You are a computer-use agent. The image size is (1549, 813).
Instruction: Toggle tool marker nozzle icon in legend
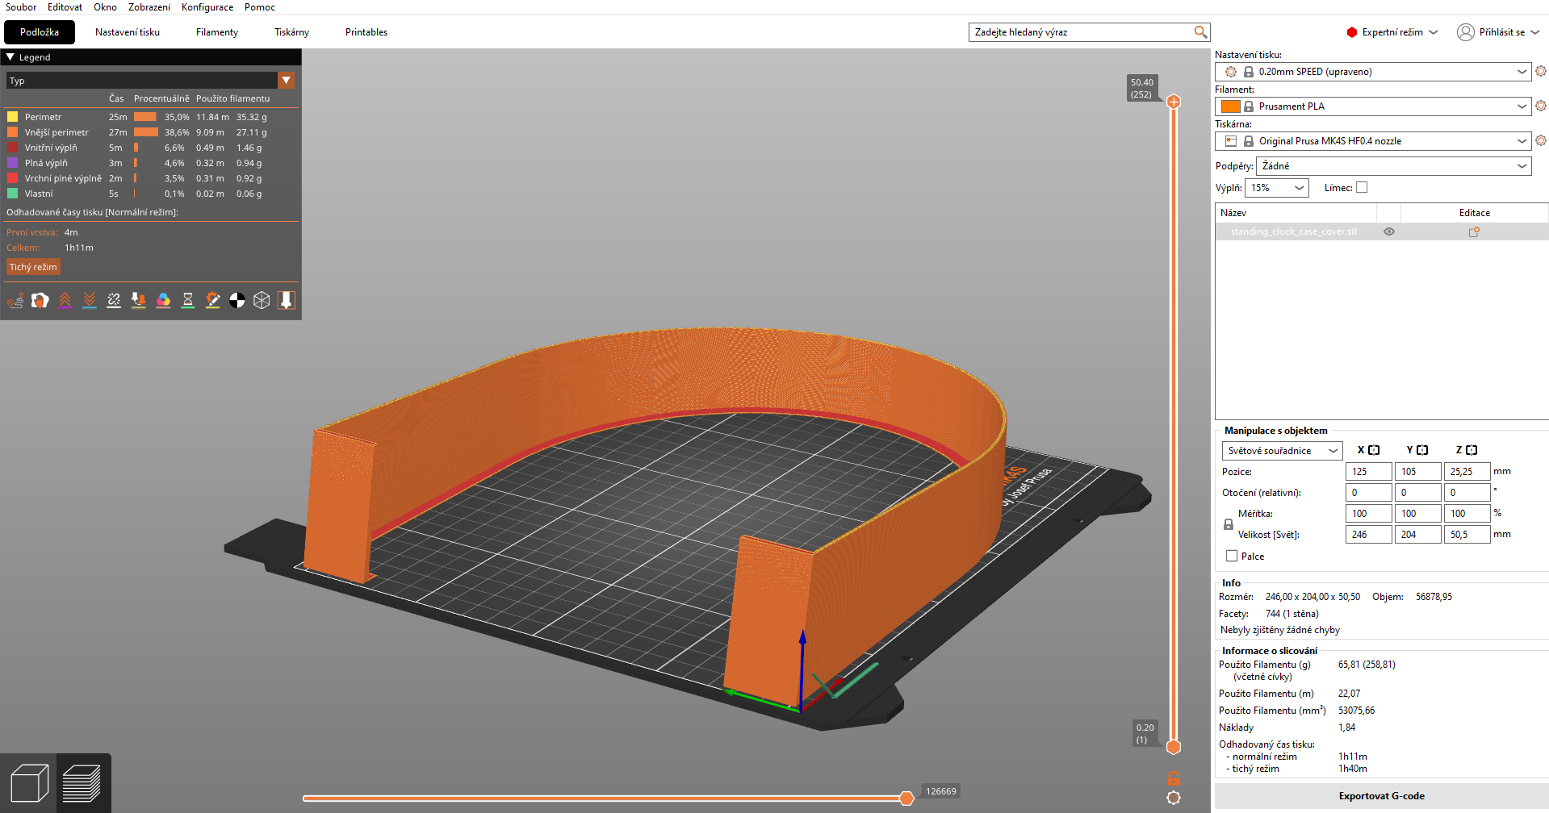pyautogui.click(x=286, y=301)
